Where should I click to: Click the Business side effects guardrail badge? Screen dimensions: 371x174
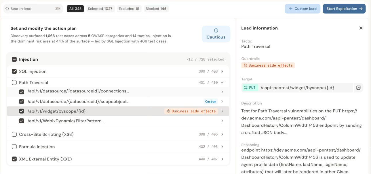[268, 65]
